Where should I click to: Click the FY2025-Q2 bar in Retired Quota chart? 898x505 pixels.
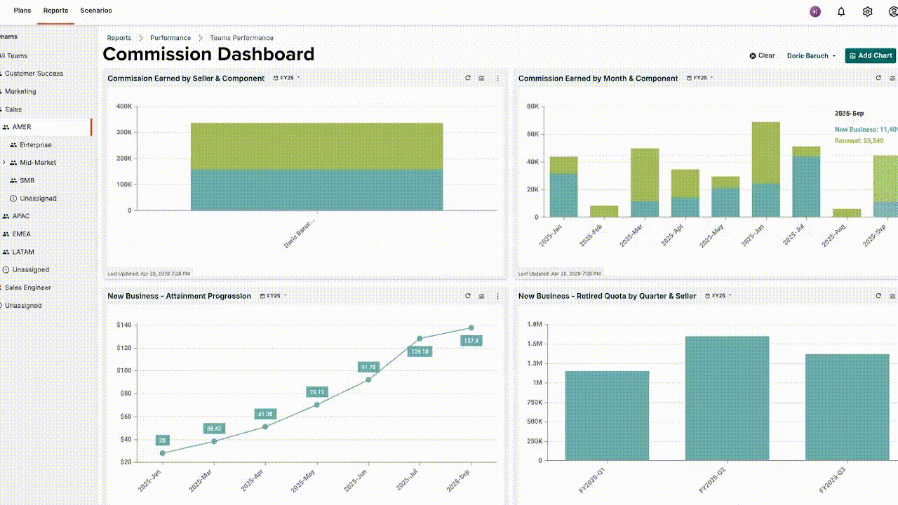pos(727,398)
